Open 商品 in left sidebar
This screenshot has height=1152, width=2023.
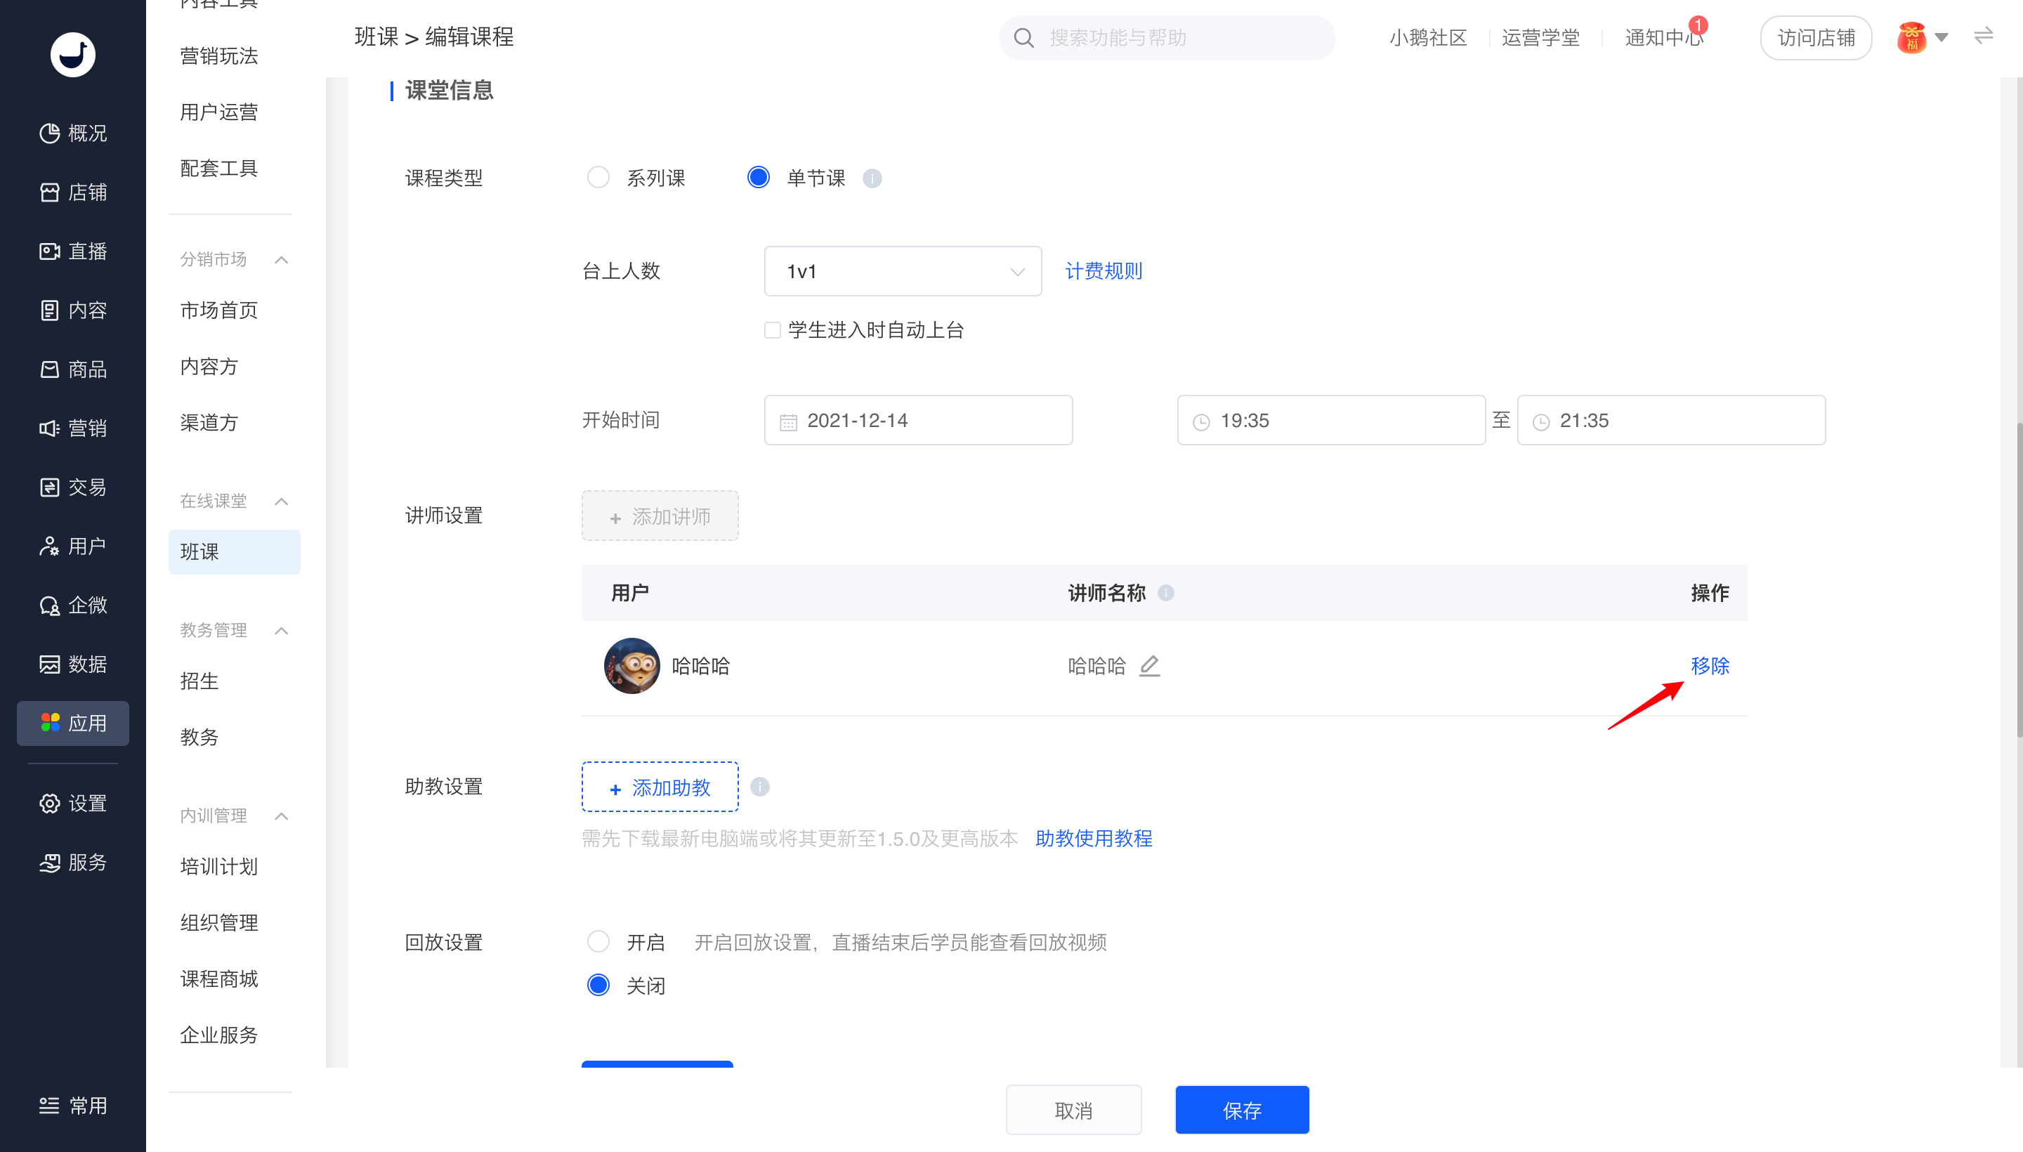pos(73,369)
